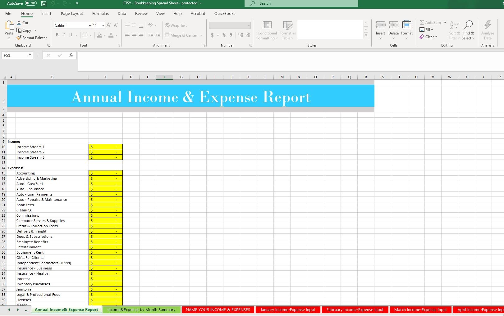Viewport: 504px width, 316px height.
Task: Toggle bold formatting
Action: [x=57, y=35]
